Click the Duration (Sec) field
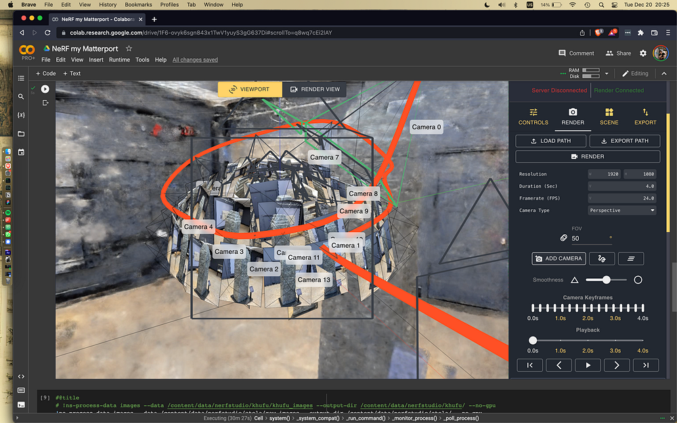The image size is (677, 423). coord(621,186)
